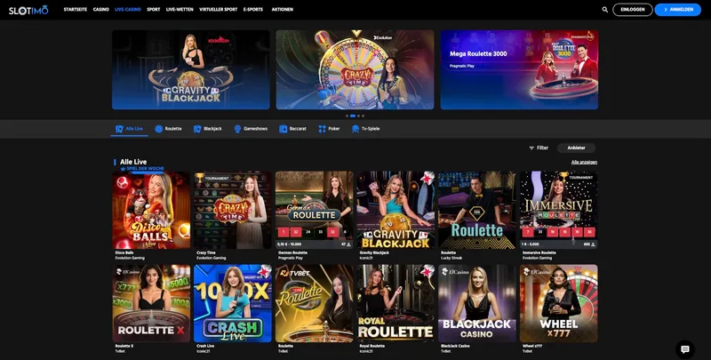The image size is (711, 360).
Task: Open Virtueller Sport menu item
Action: (x=218, y=10)
